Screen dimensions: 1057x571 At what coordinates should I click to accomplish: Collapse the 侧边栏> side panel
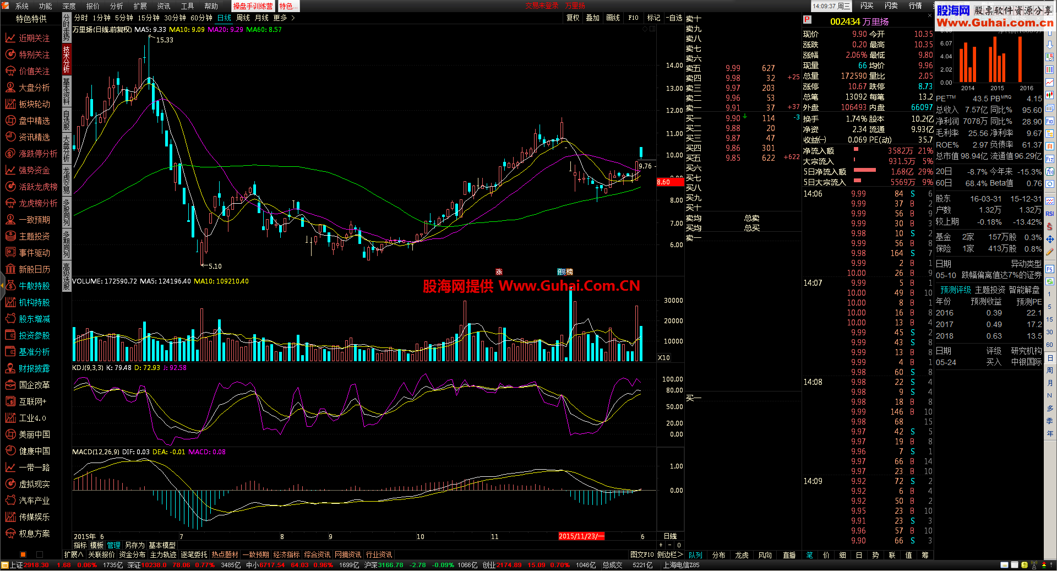point(669,554)
